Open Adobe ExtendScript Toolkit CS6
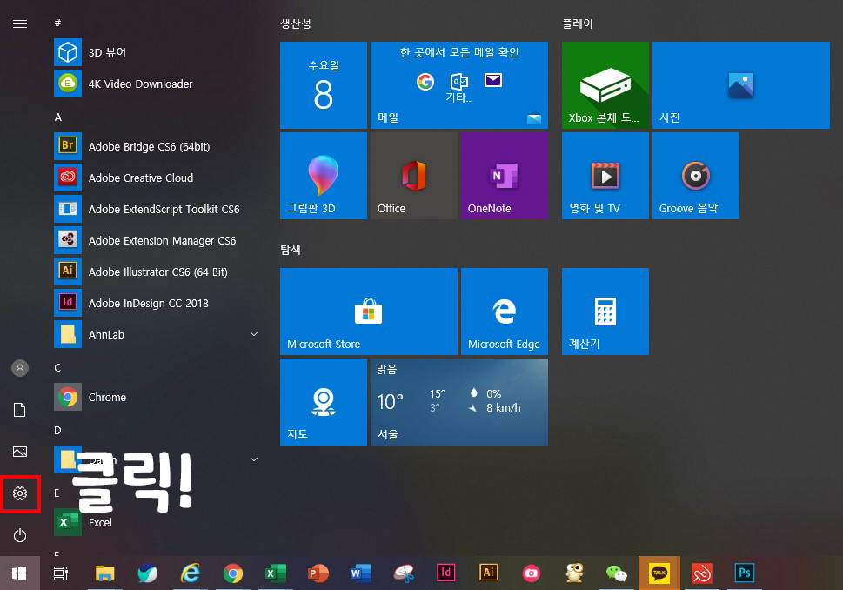This screenshot has width=843, height=590. [156, 209]
